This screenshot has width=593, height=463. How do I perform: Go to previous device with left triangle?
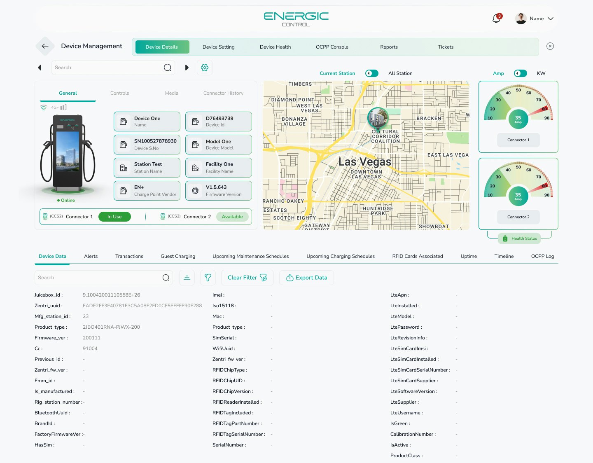pos(40,68)
